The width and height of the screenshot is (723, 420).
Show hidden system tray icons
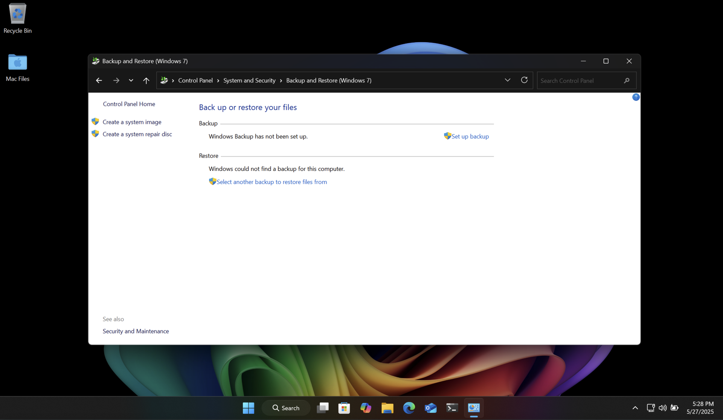pos(635,408)
